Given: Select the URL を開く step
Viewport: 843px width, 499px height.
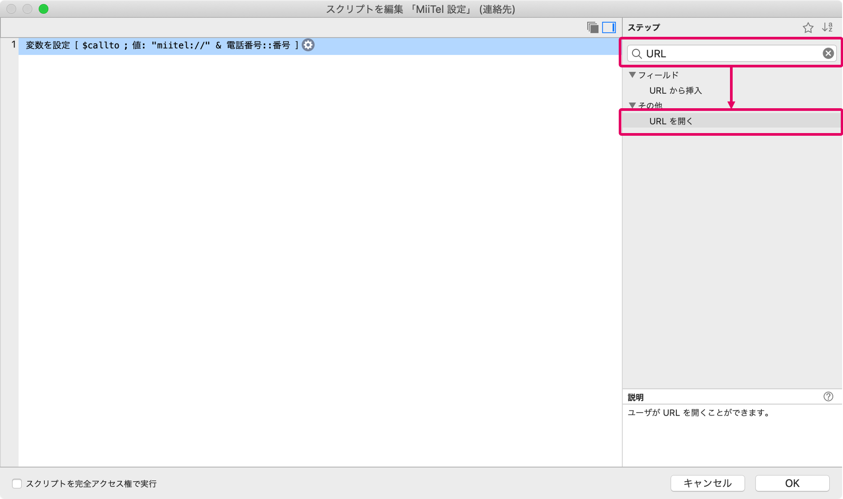Looking at the screenshot, I should 732,121.
